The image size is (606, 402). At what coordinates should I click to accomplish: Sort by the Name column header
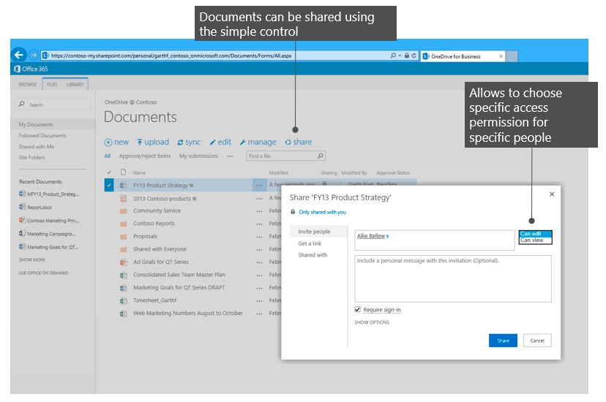pos(139,172)
